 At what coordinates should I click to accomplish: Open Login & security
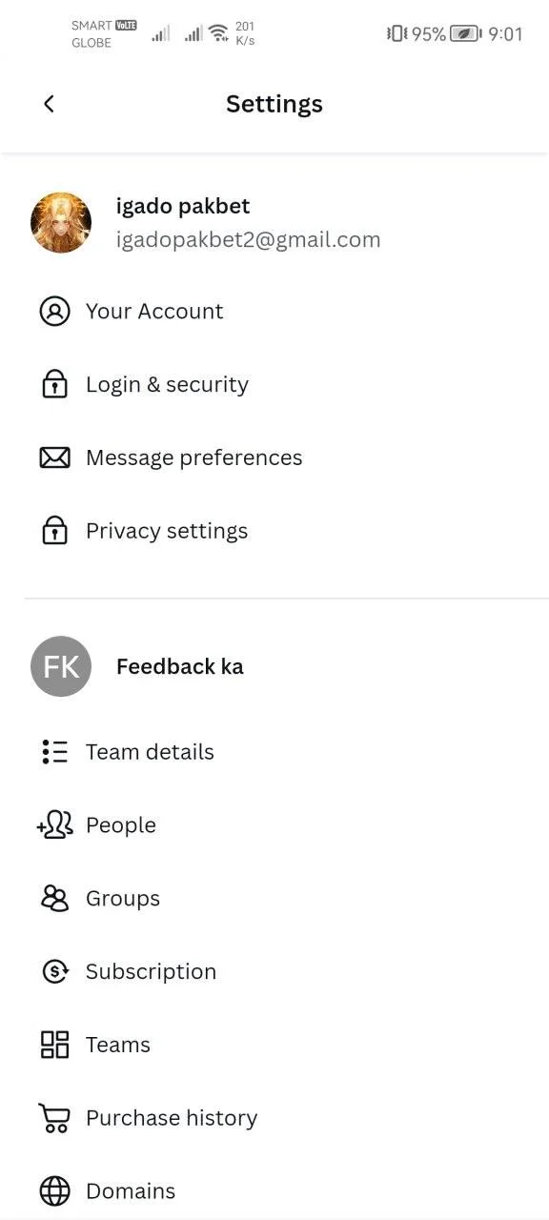[274, 385]
